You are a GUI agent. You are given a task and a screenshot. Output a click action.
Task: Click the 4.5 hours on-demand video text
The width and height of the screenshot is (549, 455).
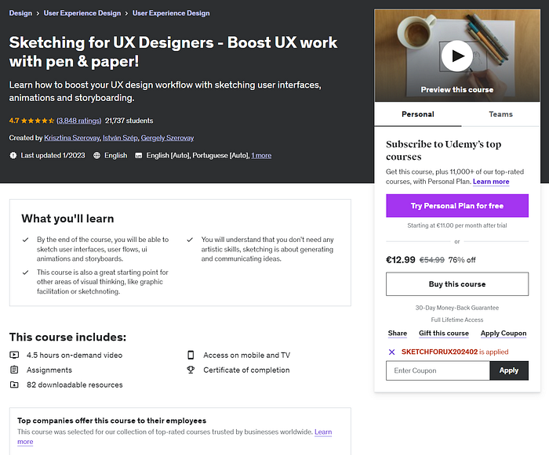point(75,355)
